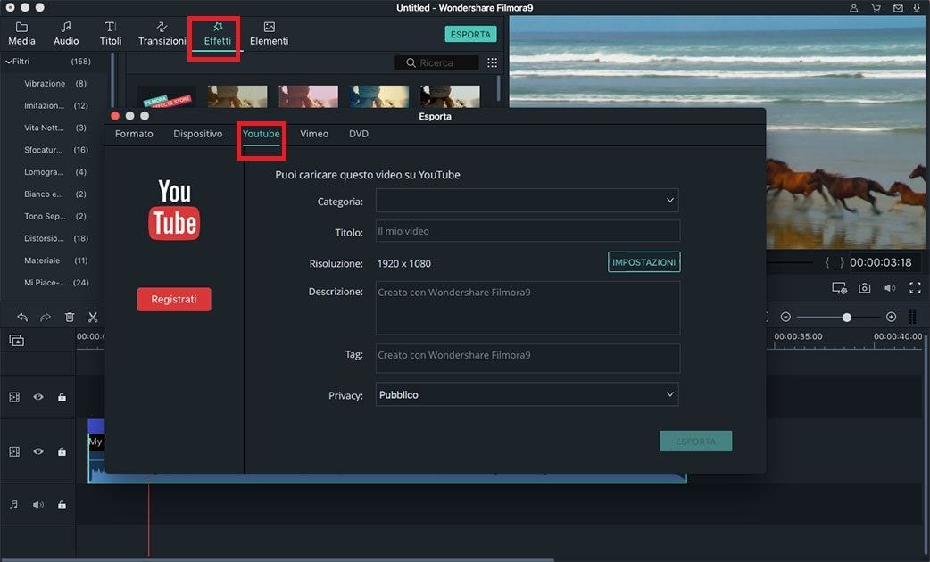Toggle the grid view icon
This screenshot has height=562, width=930.
pos(493,62)
